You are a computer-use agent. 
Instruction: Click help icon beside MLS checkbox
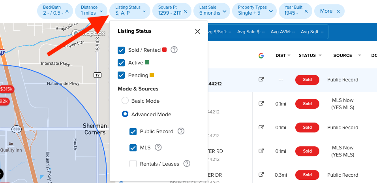point(158,147)
